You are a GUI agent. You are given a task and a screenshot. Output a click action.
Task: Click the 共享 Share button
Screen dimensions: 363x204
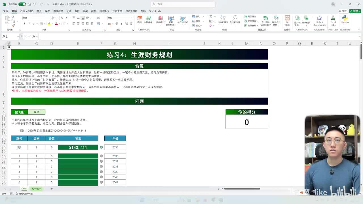click(355, 11)
